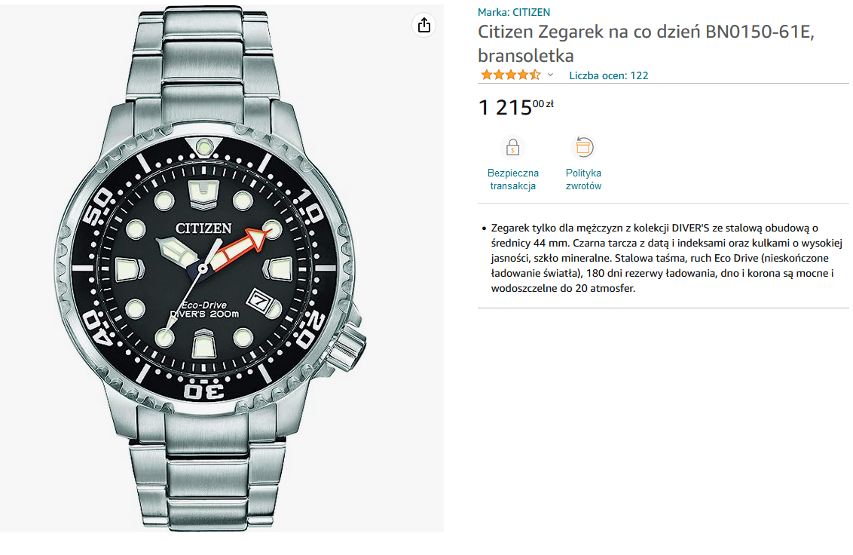Click the CITIZEN logo on the watch dial

pos(203,228)
